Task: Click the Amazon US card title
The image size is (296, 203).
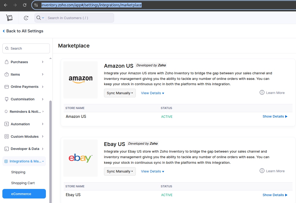Action: pos(119,66)
